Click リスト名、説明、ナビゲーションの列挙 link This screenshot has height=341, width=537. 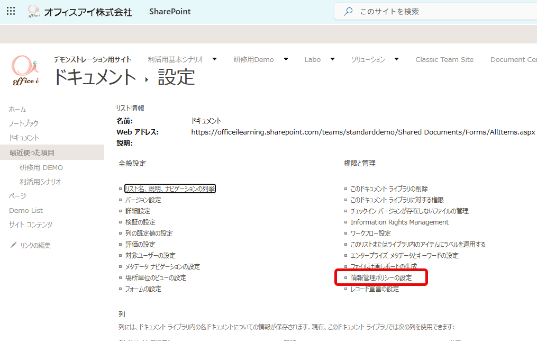tap(170, 189)
